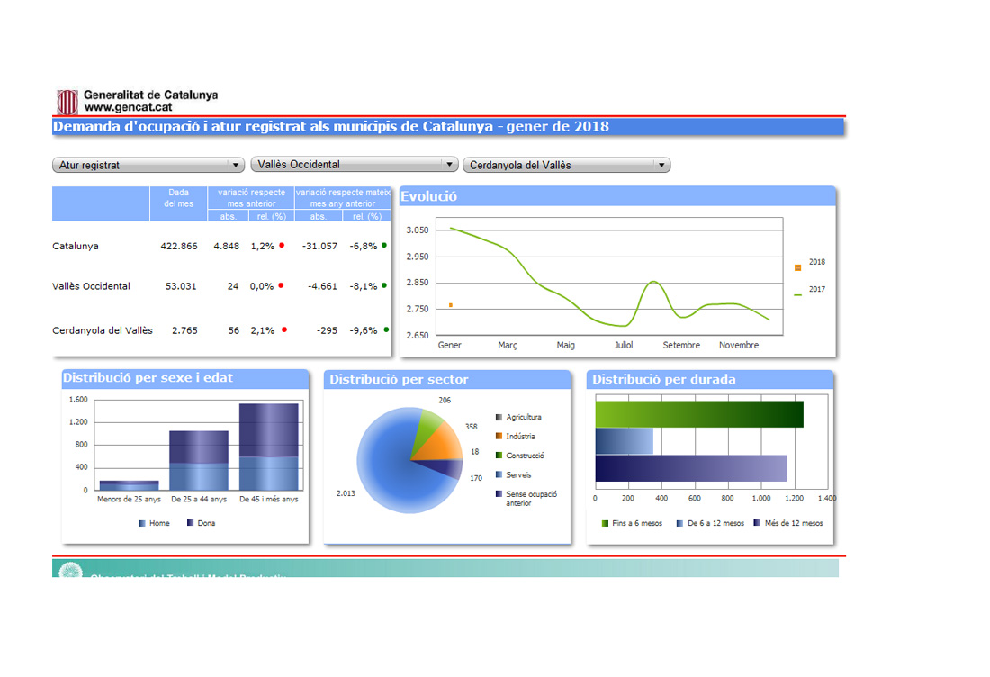Viewport: 990px width, 677px height.
Task: Click the green indicator dot beside -6,8%
Action: (x=384, y=245)
